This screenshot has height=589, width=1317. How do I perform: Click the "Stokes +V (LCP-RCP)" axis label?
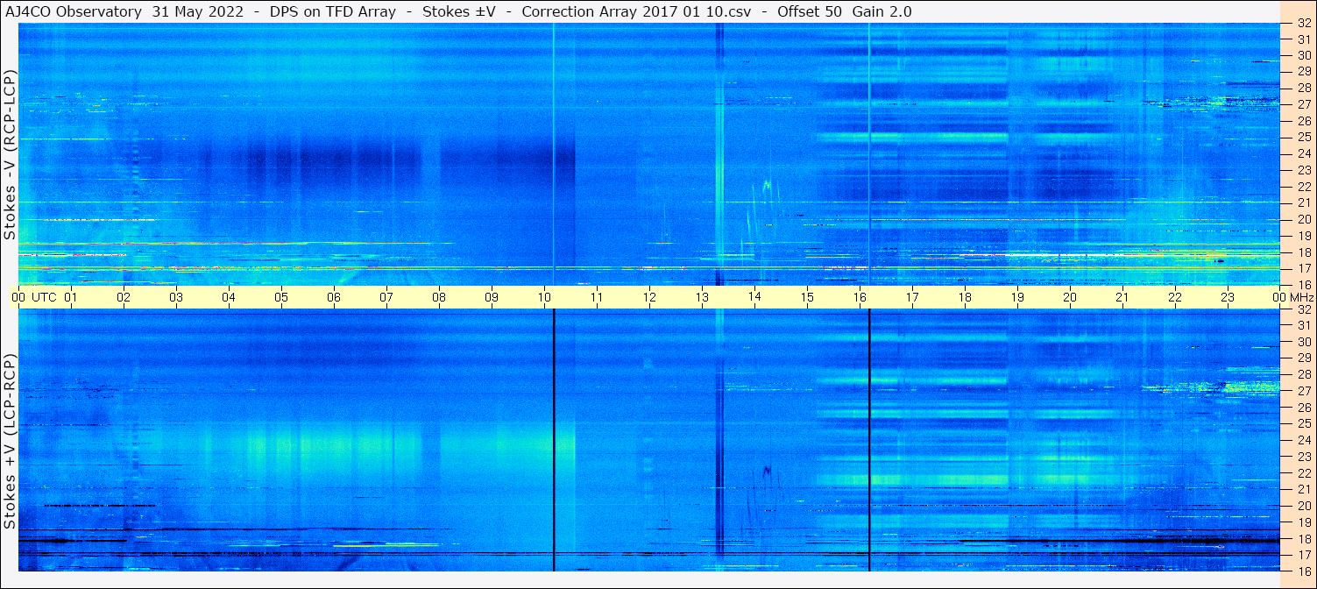(x=10, y=442)
